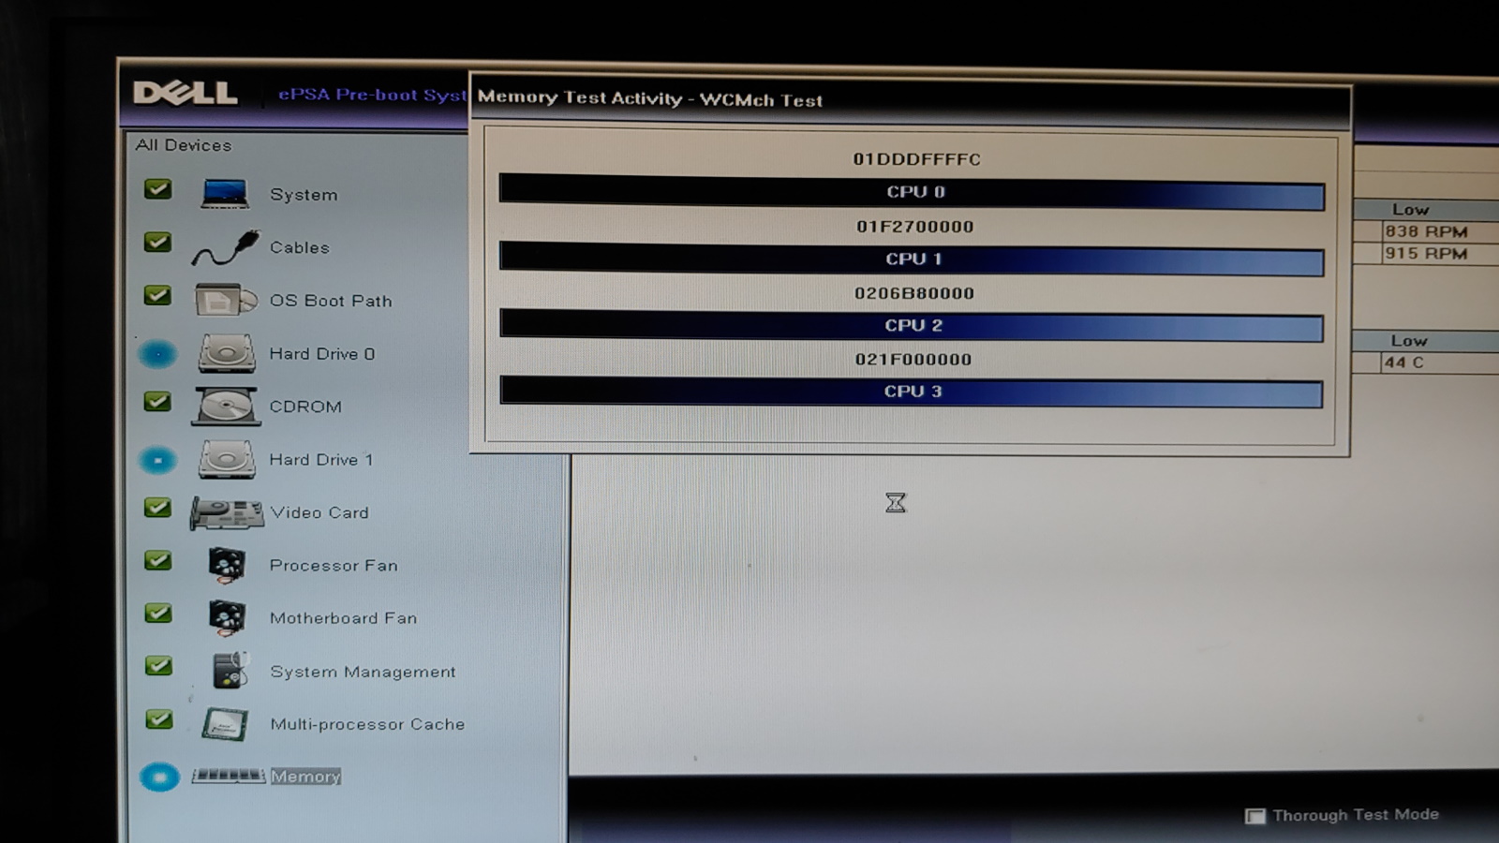Viewport: 1499px width, 843px height.
Task: Click the Memory Test Activity title bar
Action: pyautogui.click(x=910, y=99)
